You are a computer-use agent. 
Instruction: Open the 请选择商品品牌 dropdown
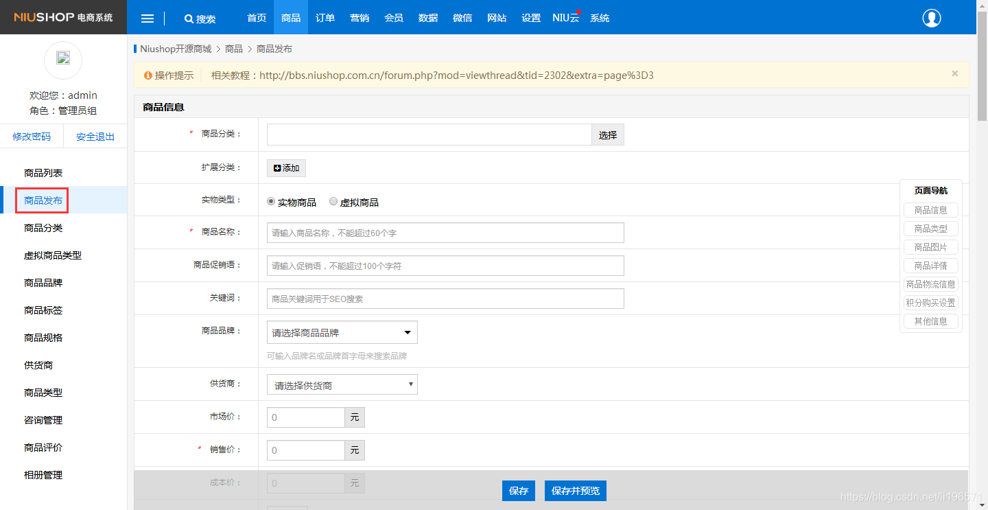[x=342, y=332]
